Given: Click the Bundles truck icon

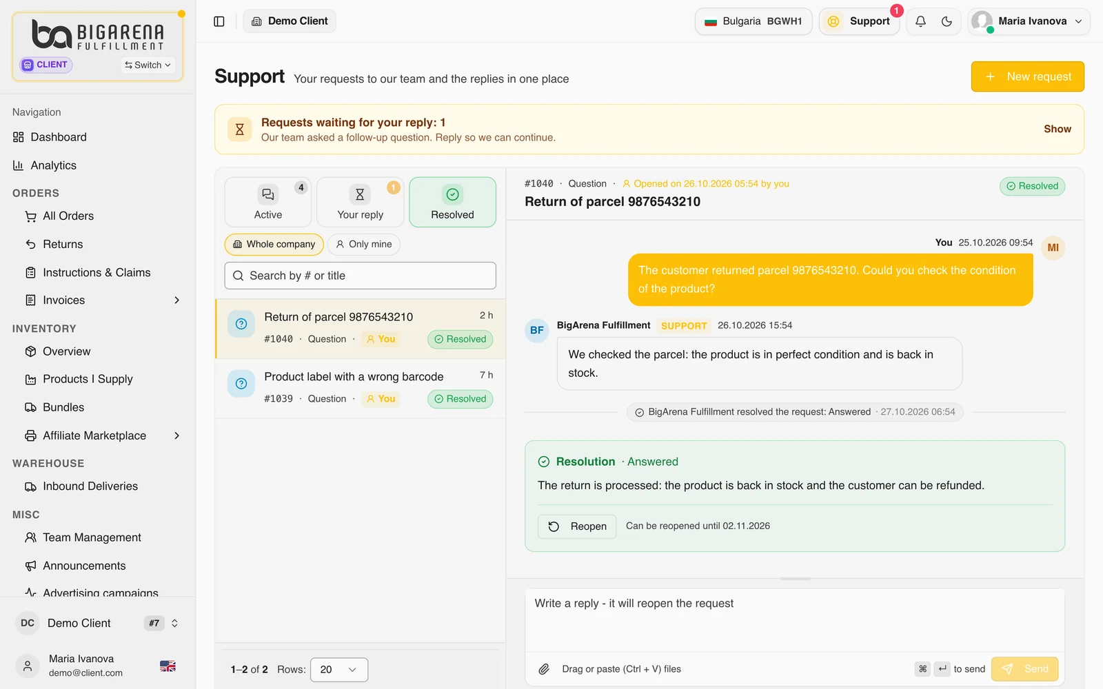Looking at the screenshot, I should tap(30, 408).
